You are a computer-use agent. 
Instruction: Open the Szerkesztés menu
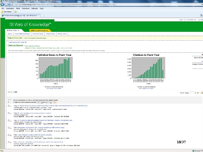(x=10, y=8)
